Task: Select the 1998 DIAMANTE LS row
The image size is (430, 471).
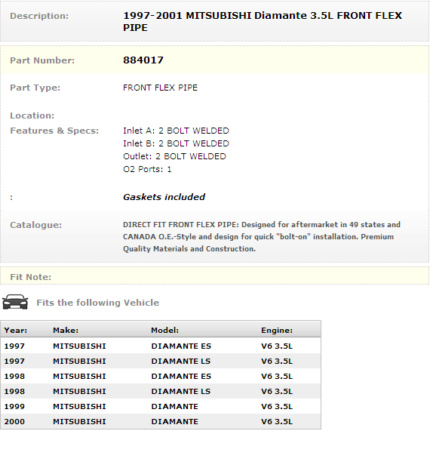Action: (161, 392)
